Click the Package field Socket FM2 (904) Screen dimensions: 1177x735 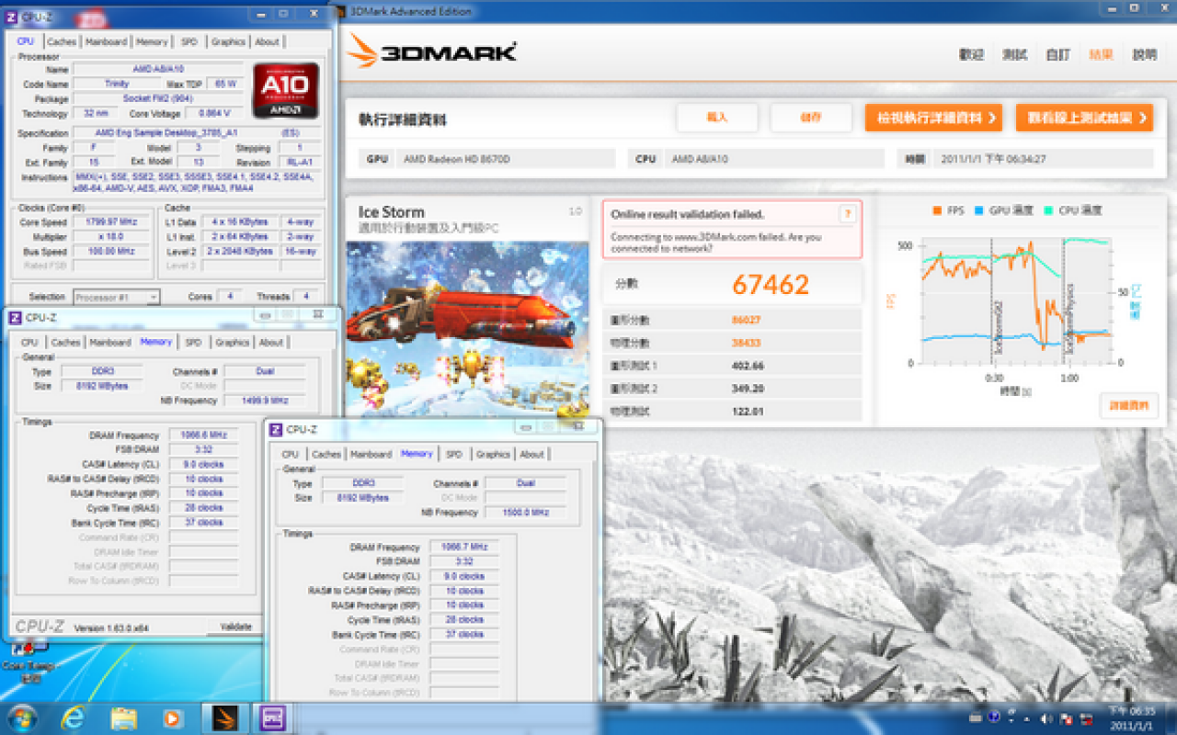click(158, 98)
